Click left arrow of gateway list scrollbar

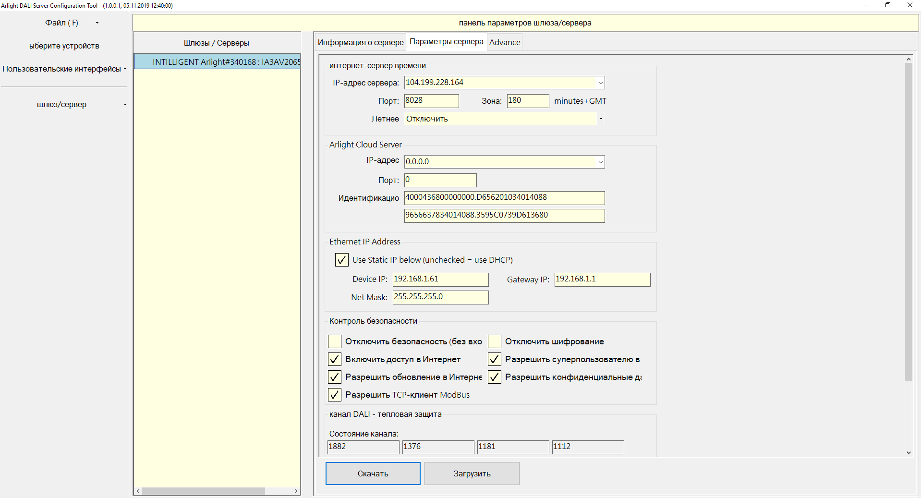(x=138, y=491)
